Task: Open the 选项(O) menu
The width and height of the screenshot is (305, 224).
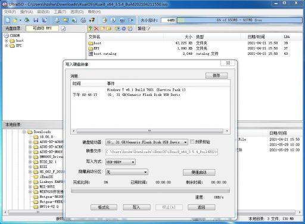Action: (x=77, y=12)
